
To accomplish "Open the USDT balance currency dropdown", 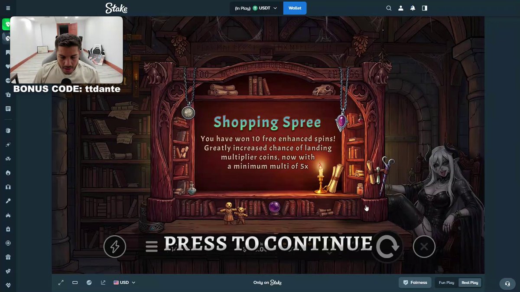I will [256, 8].
